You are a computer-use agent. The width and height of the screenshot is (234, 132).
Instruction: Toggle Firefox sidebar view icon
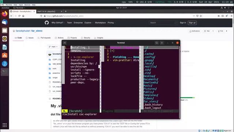(x=223, y=16)
